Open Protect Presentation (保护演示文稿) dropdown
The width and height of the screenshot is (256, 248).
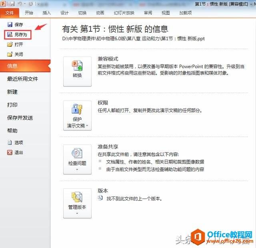(77, 115)
